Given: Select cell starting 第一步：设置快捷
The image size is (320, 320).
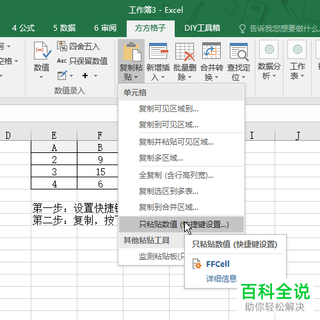Looking at the screenshot, I should pyautogui.click(x=54, y=208).
